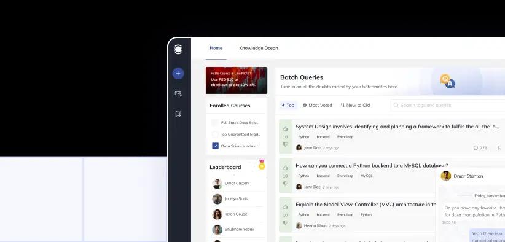The width and height of the screenshot is (505, 242).
Task: Sort queries New to Old
Action: click(355, 105)
